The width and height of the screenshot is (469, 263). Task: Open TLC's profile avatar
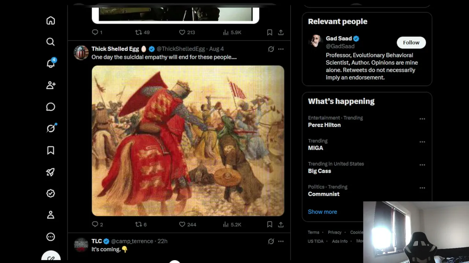click(81, 245)
